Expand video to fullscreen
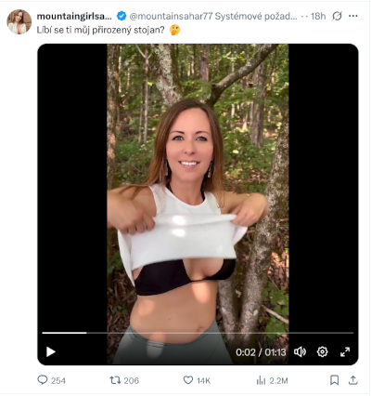The width and height of the screenshot is (371, 396). pos(345,351)
